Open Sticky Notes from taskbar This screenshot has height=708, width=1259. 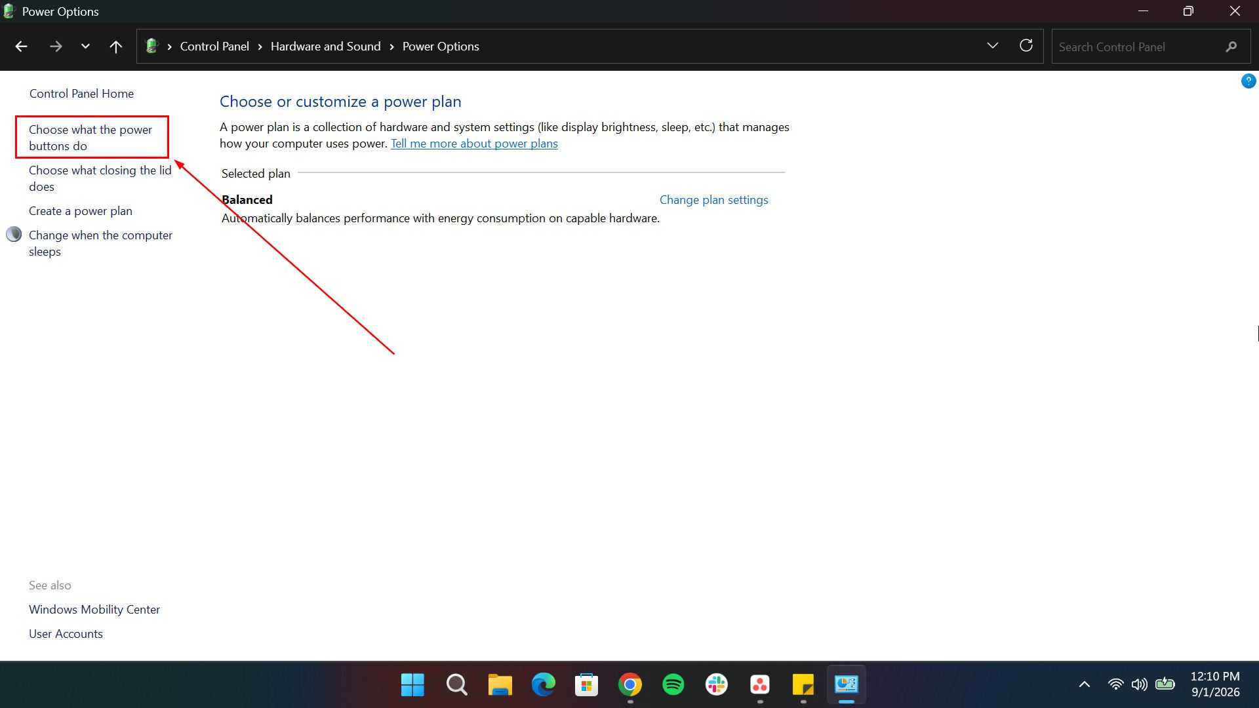[x=803, y=685]
